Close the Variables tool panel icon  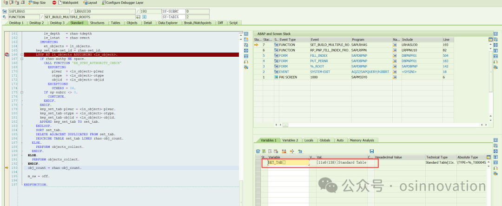coord(495,140)
